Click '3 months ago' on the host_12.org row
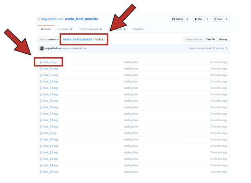This screenshot has height=183, width=251. point(219,81)
